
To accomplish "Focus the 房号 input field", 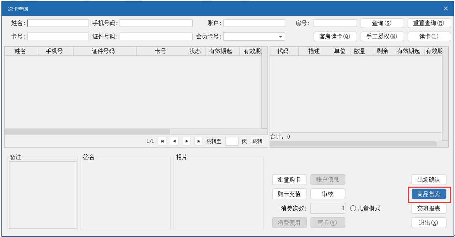I will pos(335,23).
